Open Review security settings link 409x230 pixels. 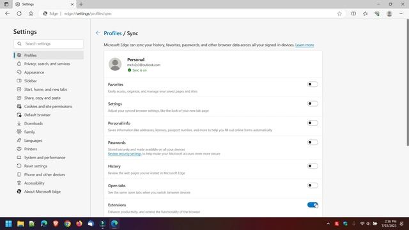coord(125,154)
